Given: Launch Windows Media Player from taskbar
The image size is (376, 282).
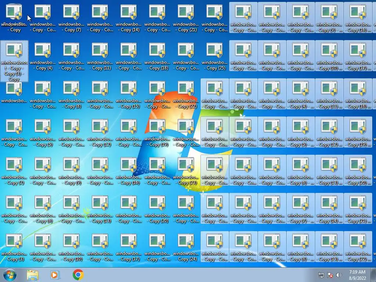Looking at the screenshot, I should [55, 275].
